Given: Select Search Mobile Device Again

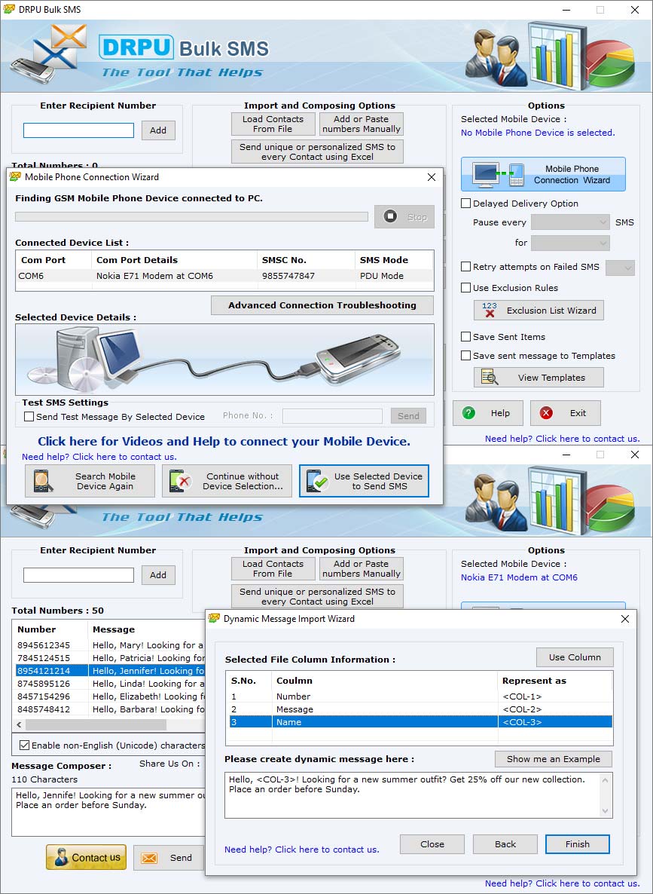Looking at the screenshot, I should coord(90,481).
